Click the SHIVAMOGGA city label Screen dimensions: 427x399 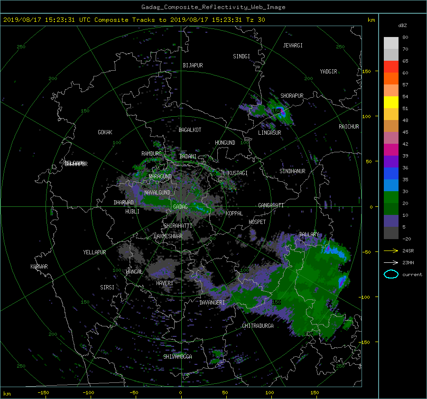pos(177,357)
